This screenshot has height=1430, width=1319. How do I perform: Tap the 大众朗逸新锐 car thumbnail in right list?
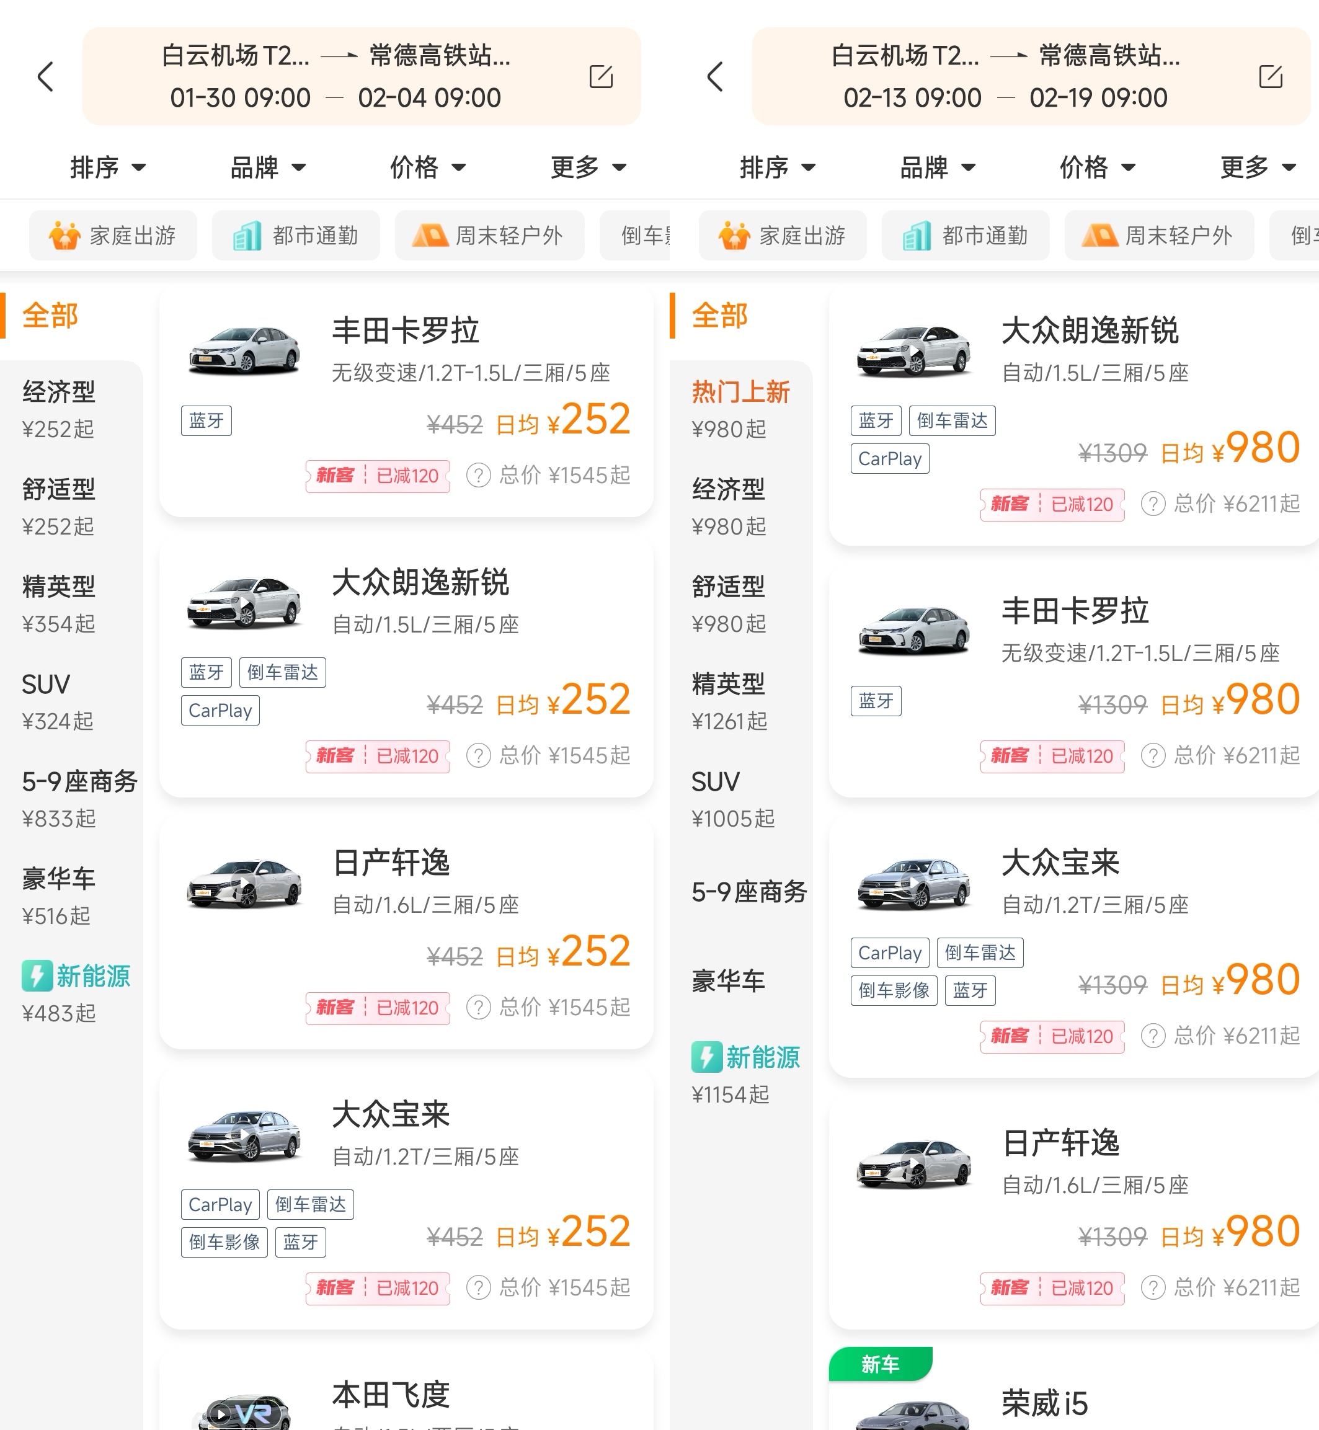[x=913, y=351]
